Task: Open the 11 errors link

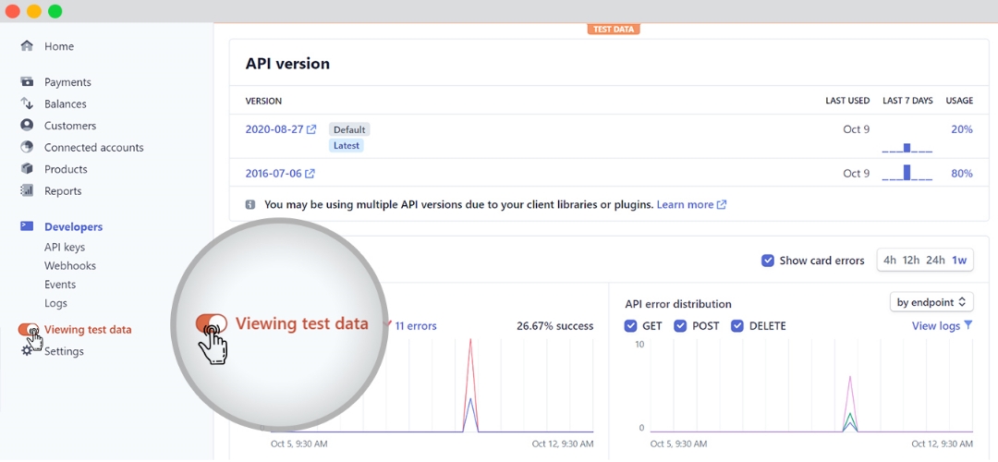Action: (x=416, y=326)
